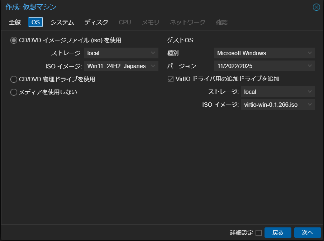
Task: Open the バージョン 11/2022/2025 dropdown arrow
Action: pyautogui.click(x=310, y=66)
